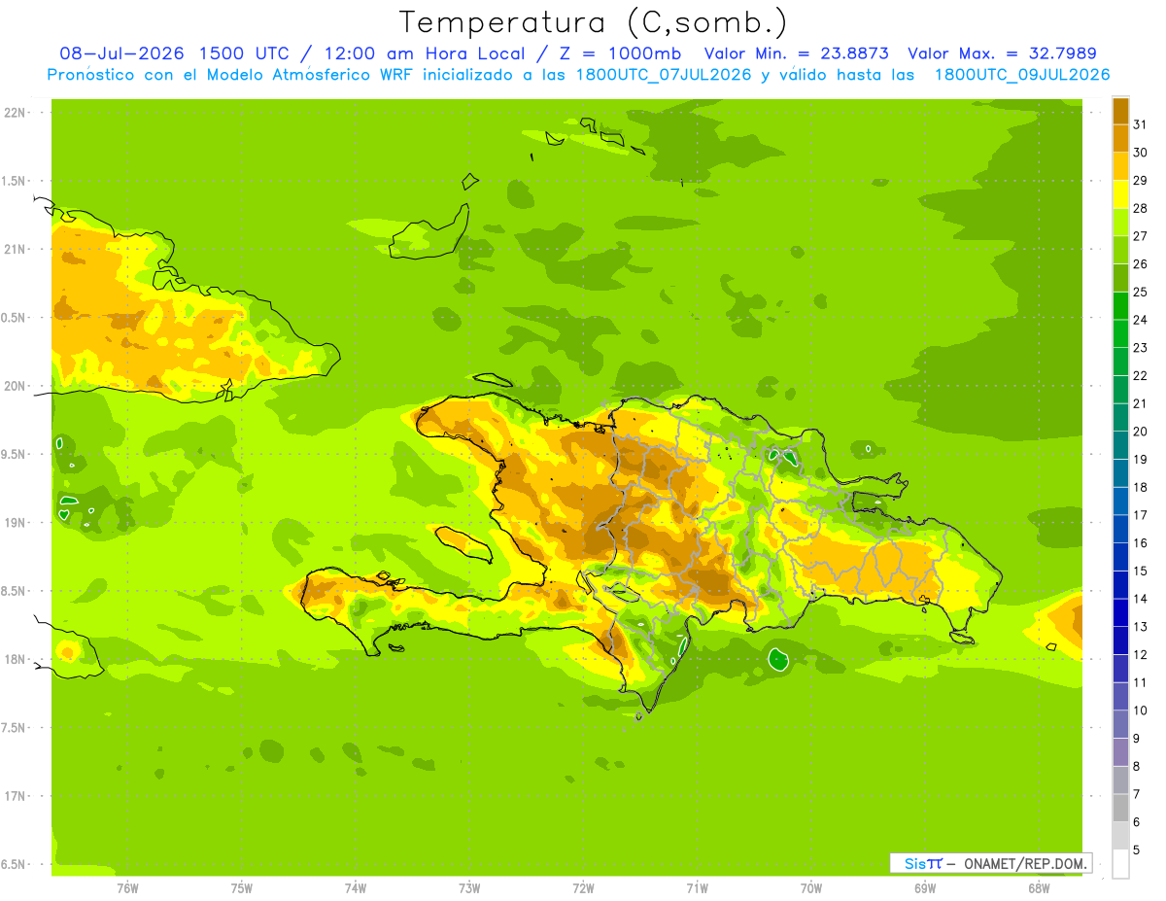Pick the legend swatch between 26 and 27
1166x901 pixels.
coord(1120,250)
